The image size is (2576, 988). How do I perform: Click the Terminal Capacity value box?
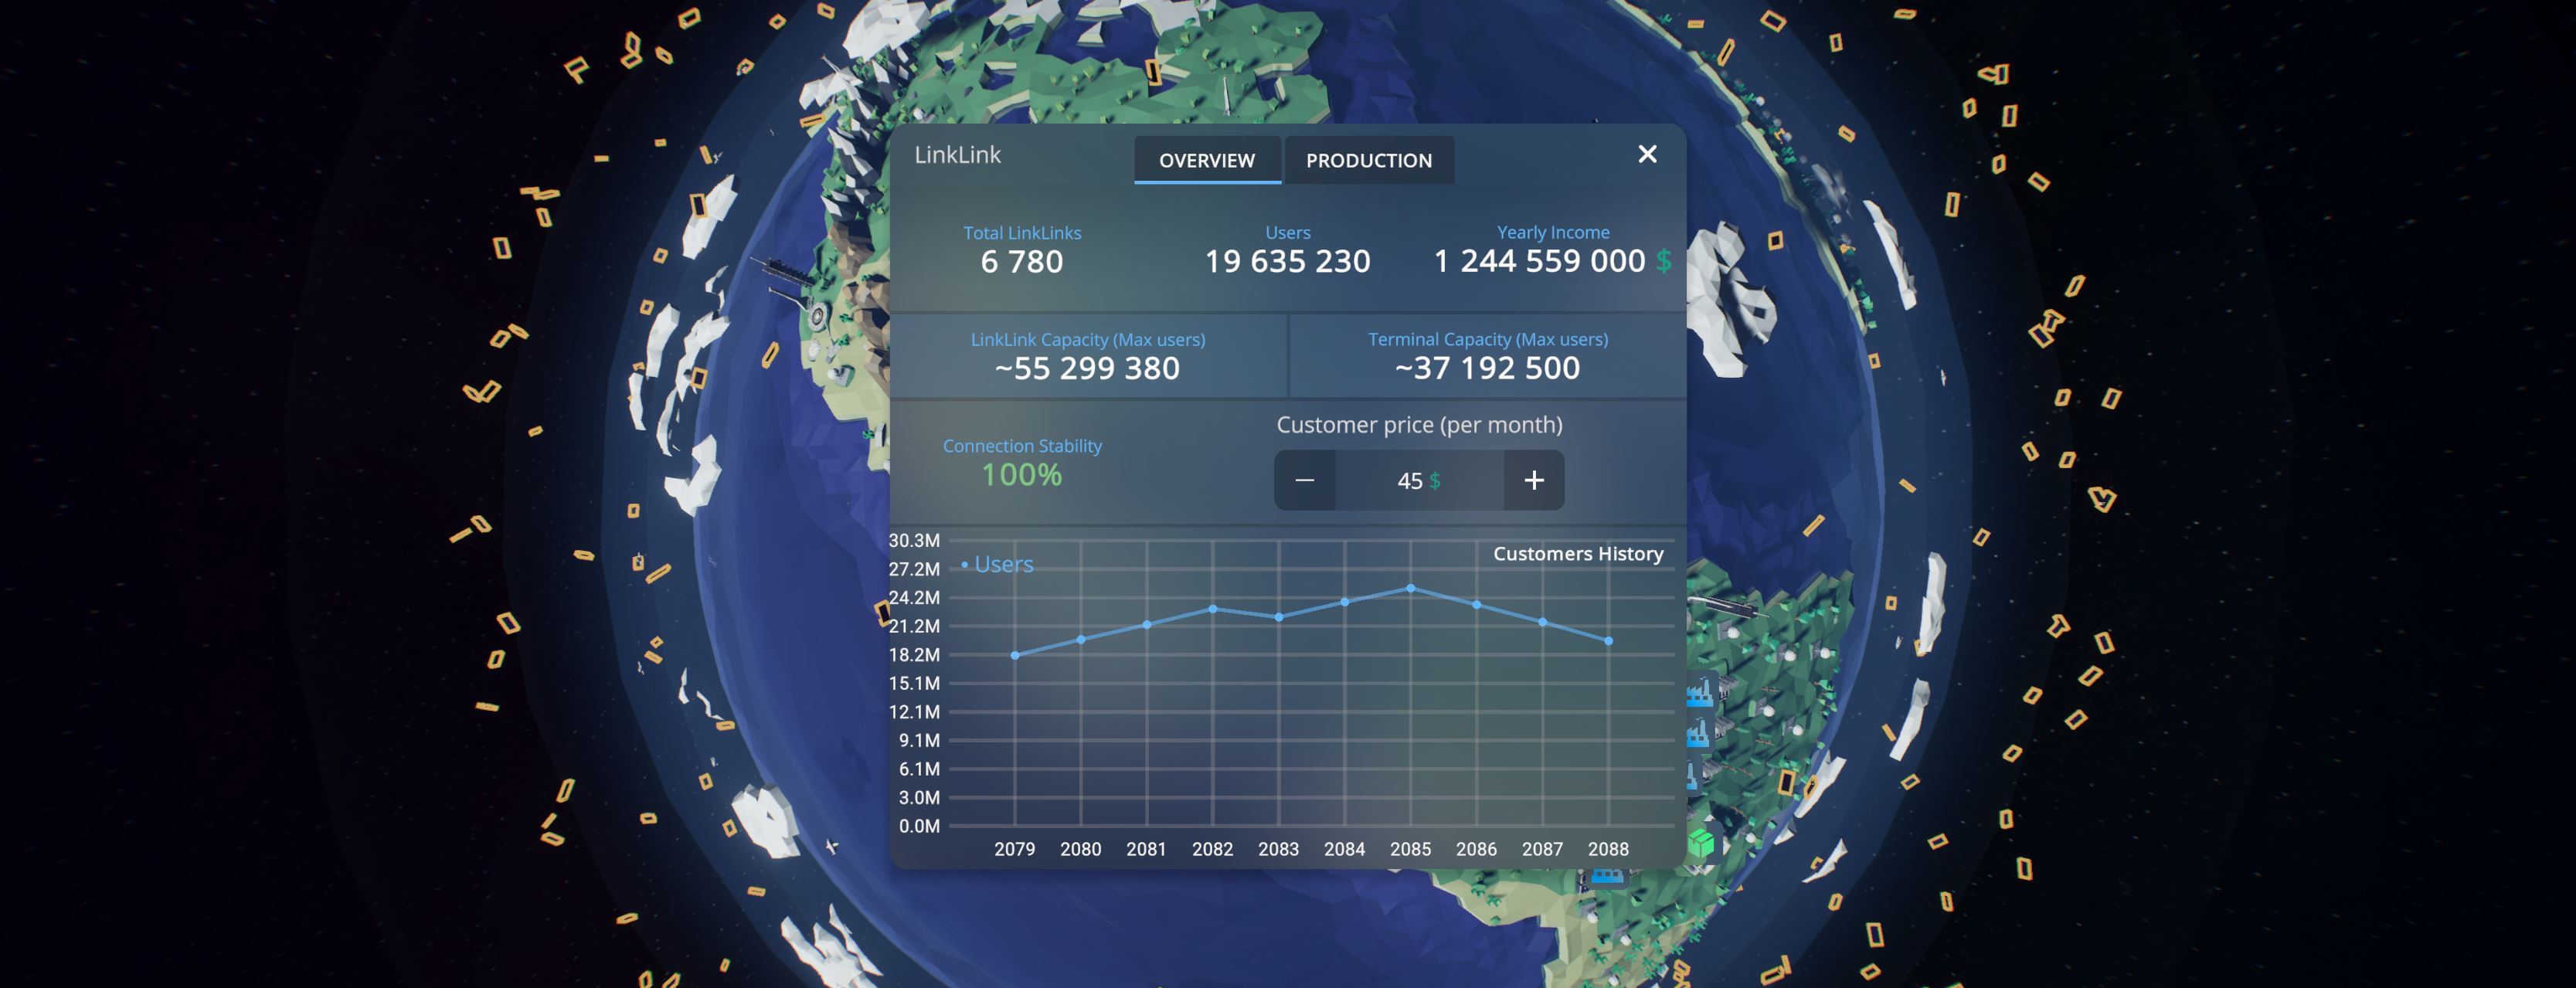click(1487, 357)
